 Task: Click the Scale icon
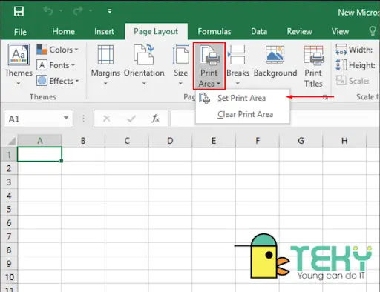[341, 81]
